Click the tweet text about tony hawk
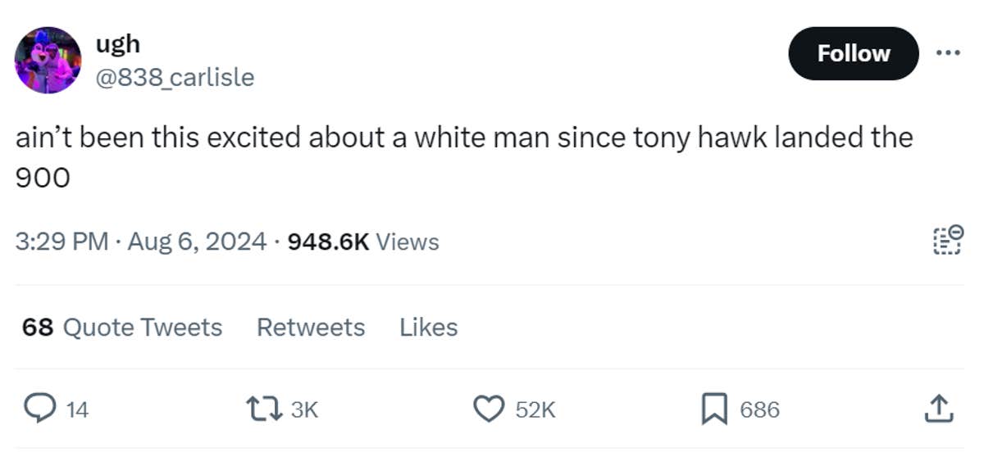The image size is (984, 452). point(463,138)
